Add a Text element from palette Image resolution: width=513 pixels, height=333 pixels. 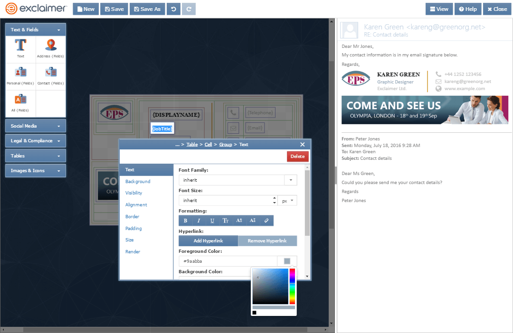20,49
